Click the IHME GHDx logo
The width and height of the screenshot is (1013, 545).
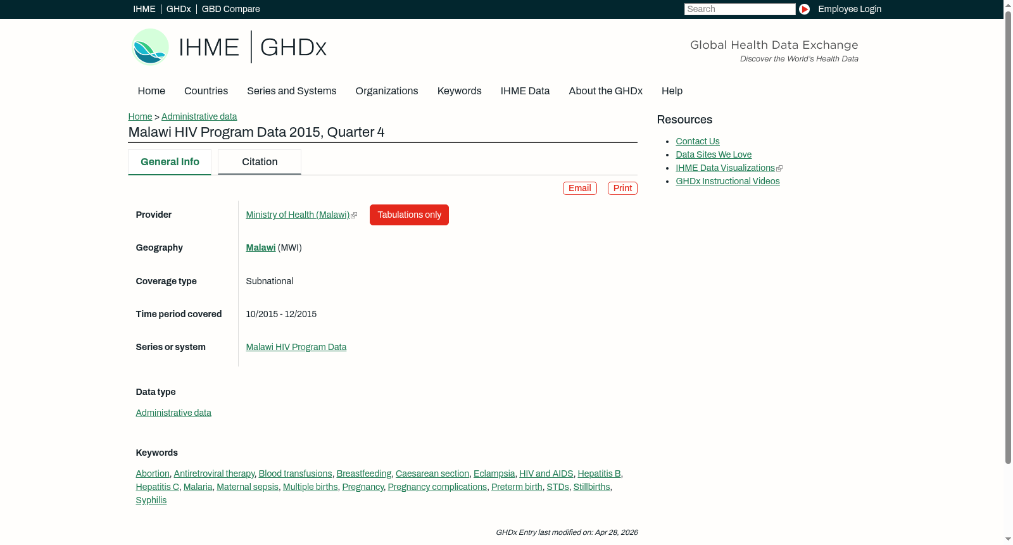pyautogui.click(x=229, y=47)
